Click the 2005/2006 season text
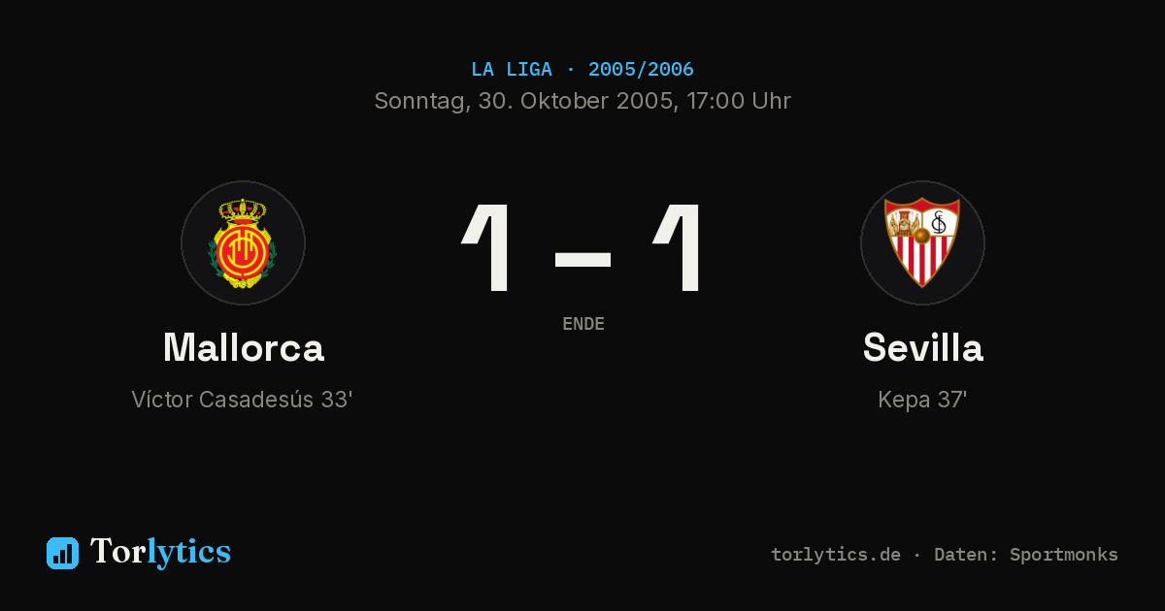Image resolution: width=1165 pixels, height=611 pixels. (x=641, y=70)
